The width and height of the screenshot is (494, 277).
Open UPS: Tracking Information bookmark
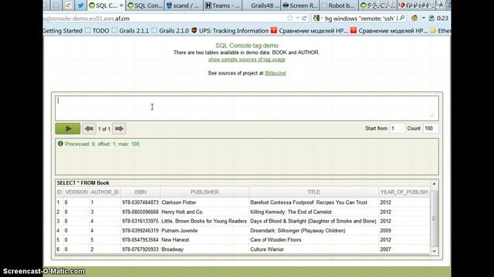click(x=230, y=31)
